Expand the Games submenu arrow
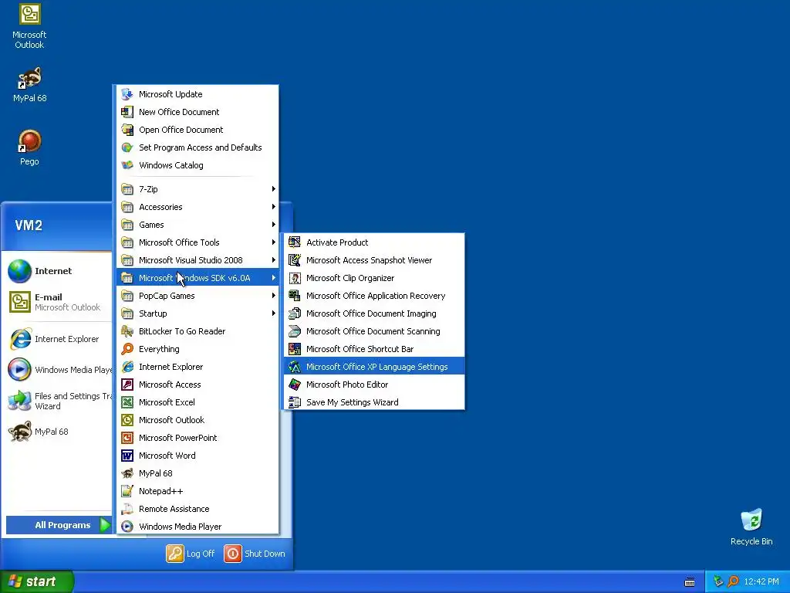 point(274,225)
